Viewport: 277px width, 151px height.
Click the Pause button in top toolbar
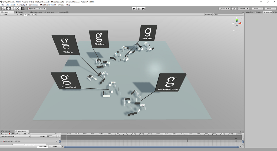pyautogui.click(x=139, y=8)
